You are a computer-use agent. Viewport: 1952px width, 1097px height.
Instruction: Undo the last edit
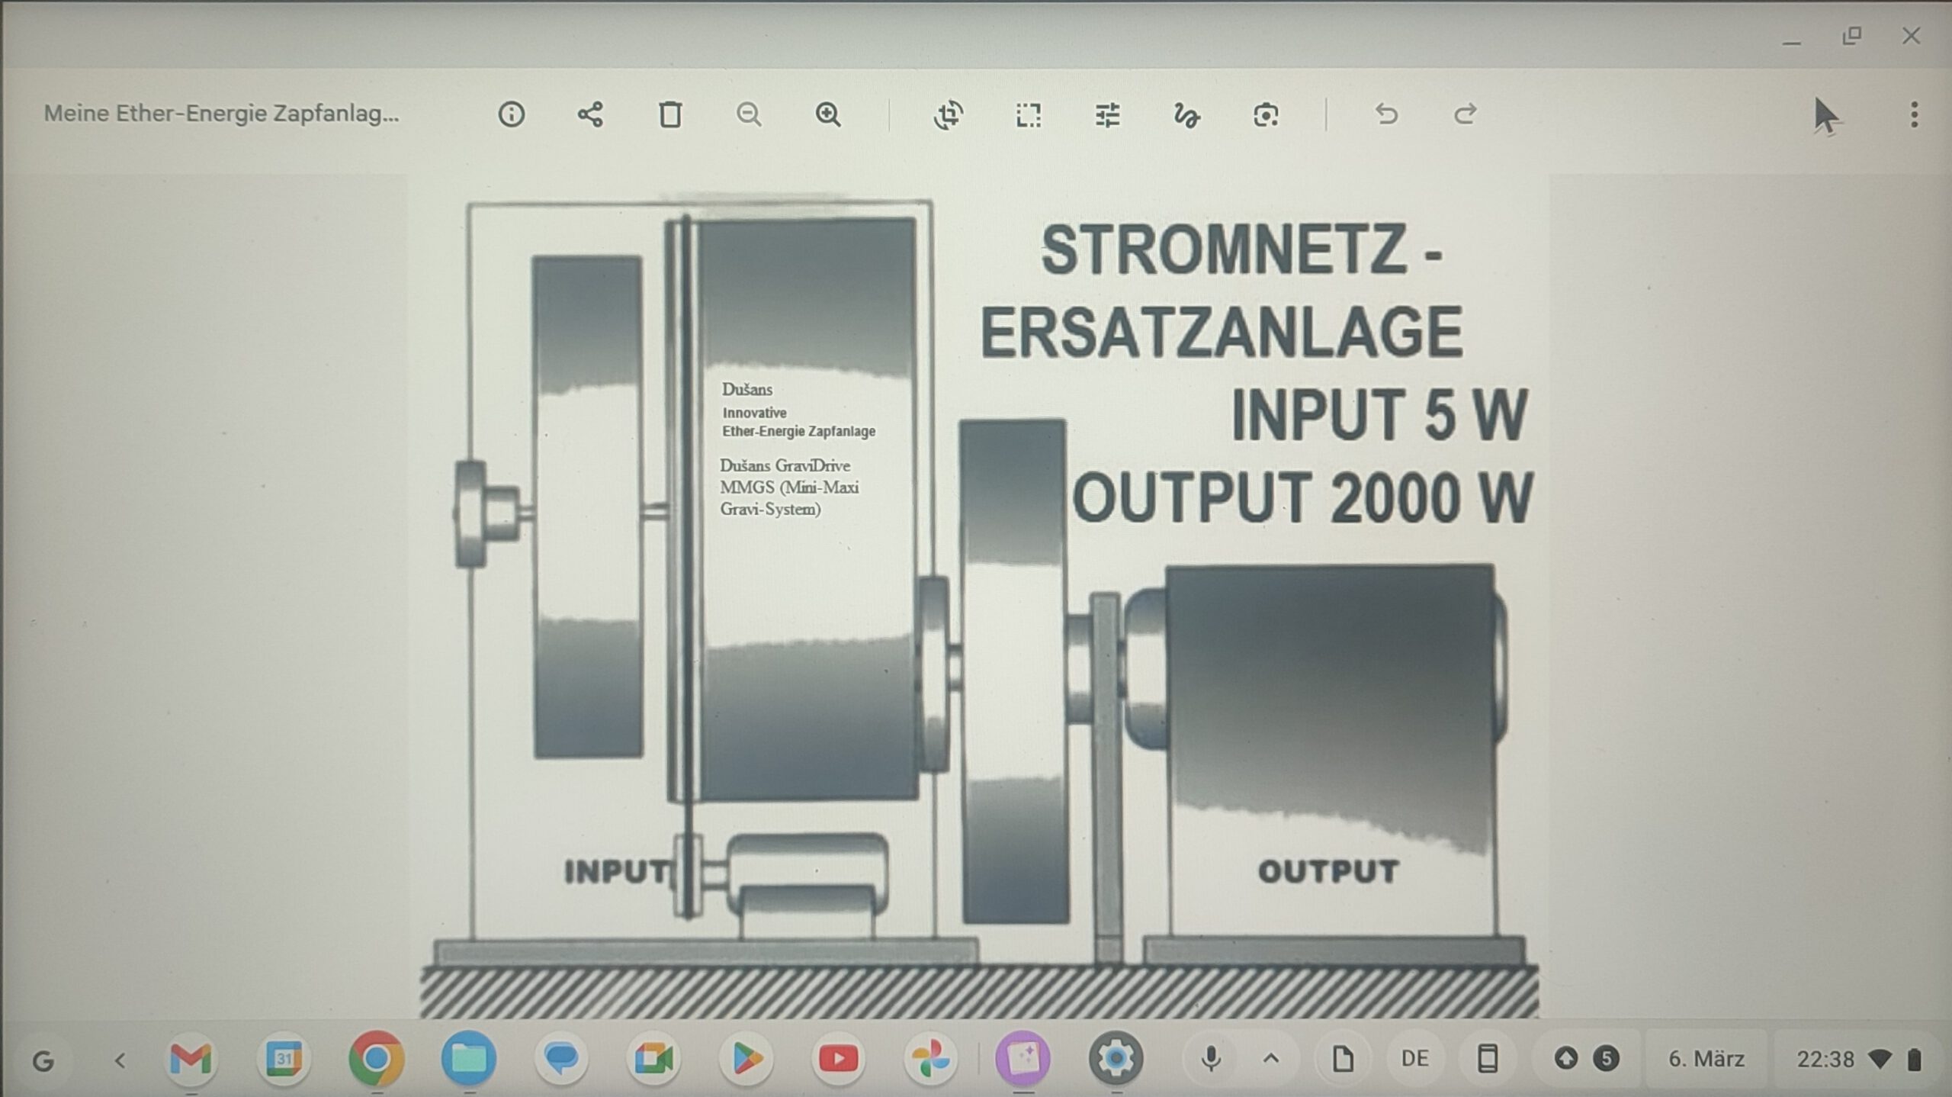tap(1386, 114)
